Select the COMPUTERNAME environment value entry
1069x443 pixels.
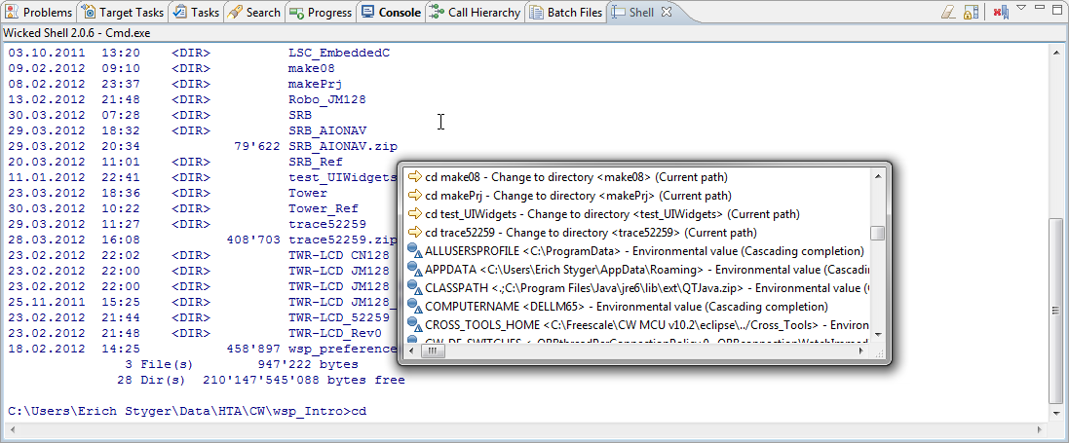click(x=612, y=307)
